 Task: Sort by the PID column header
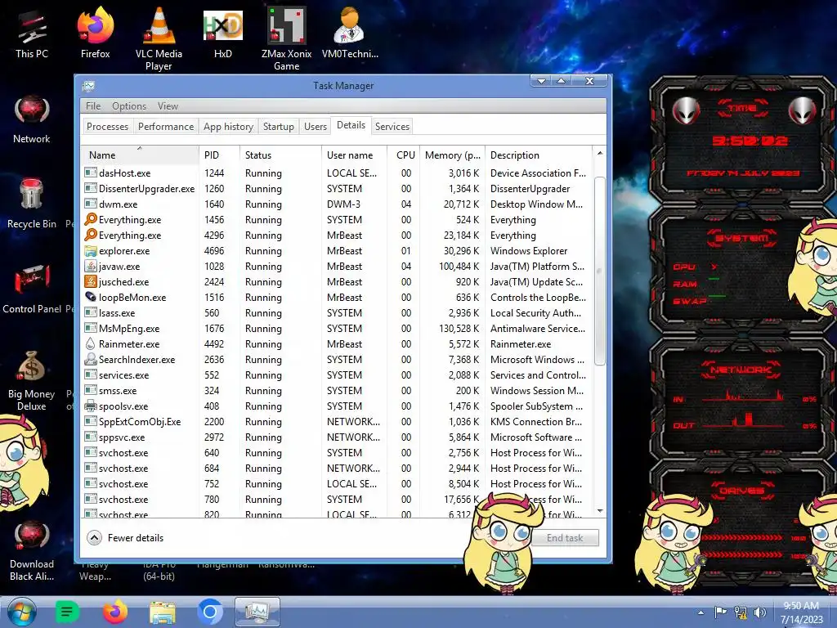coord(219,155)
